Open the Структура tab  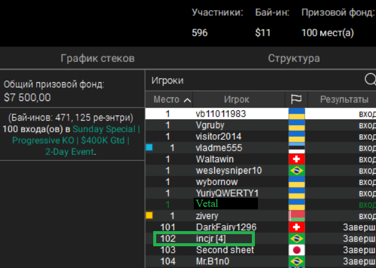click(x=293, y=59)
